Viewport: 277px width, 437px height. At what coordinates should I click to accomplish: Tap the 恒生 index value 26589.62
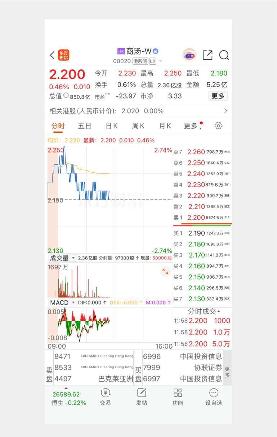point(66,395)
